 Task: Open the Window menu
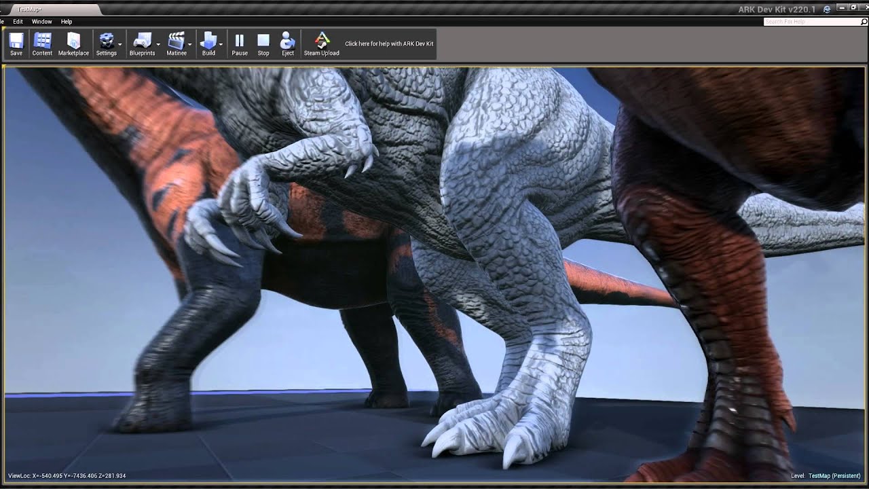[41, 22]
